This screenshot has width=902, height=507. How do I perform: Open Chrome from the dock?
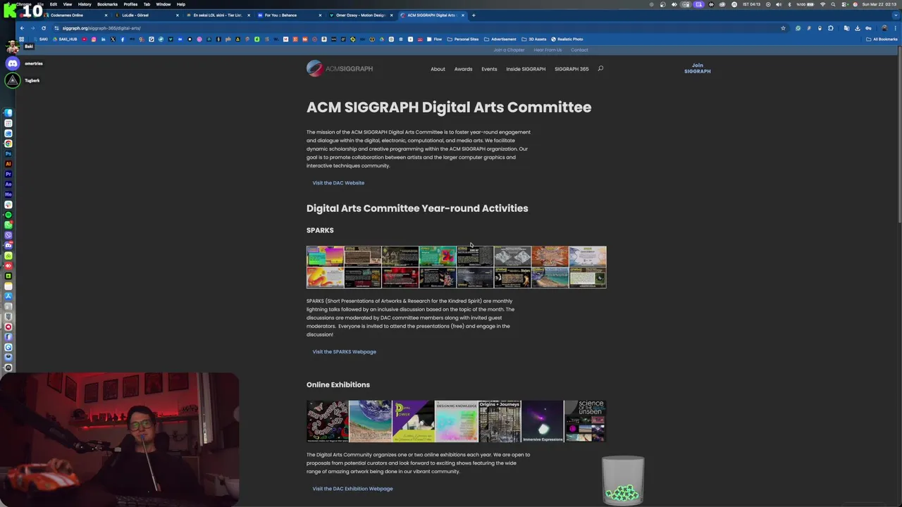tap(8, 143)
